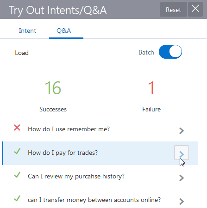Open details arrow for 'How do I pay for trades?'
207x208 pixels.
point(182,153)
